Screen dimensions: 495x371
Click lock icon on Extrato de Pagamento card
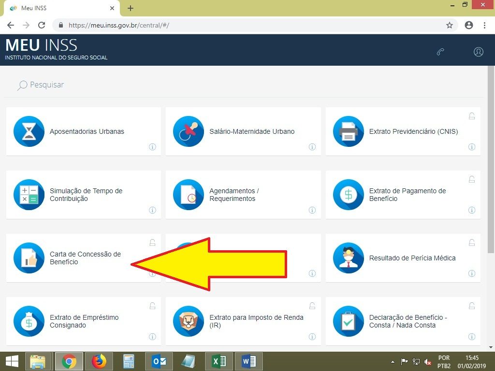472,180
